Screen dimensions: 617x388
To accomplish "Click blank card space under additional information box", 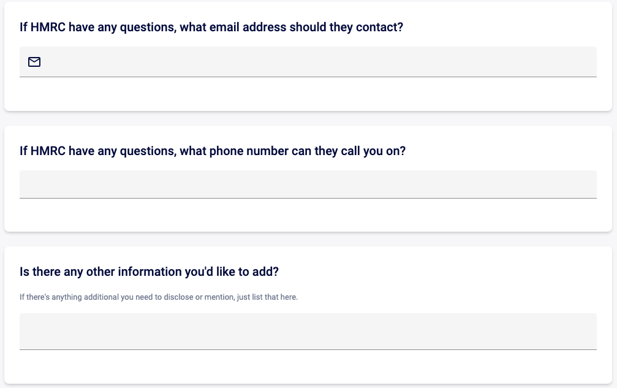I will pyautogui.click(x=308, y=367).
